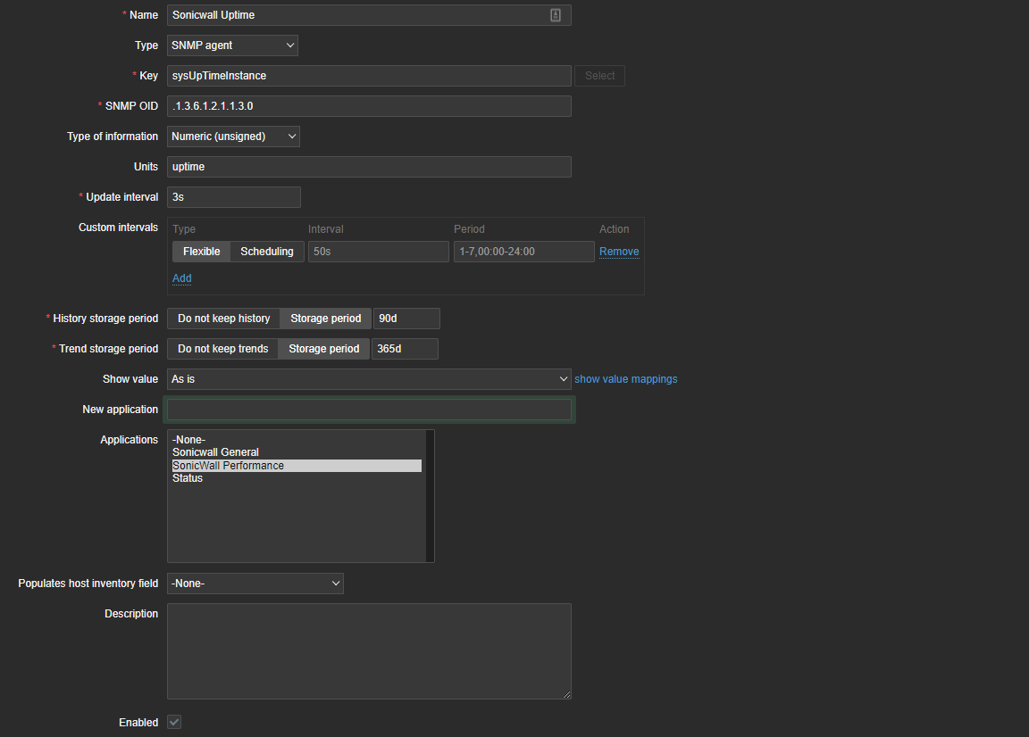Toggle the Enabled checkbox
The width and height of the screenshot is (1029, 737).
point(174,722)
